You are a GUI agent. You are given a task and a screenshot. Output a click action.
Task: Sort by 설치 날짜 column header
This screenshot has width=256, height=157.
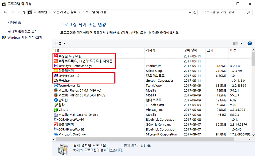click(x=194, y=50)
